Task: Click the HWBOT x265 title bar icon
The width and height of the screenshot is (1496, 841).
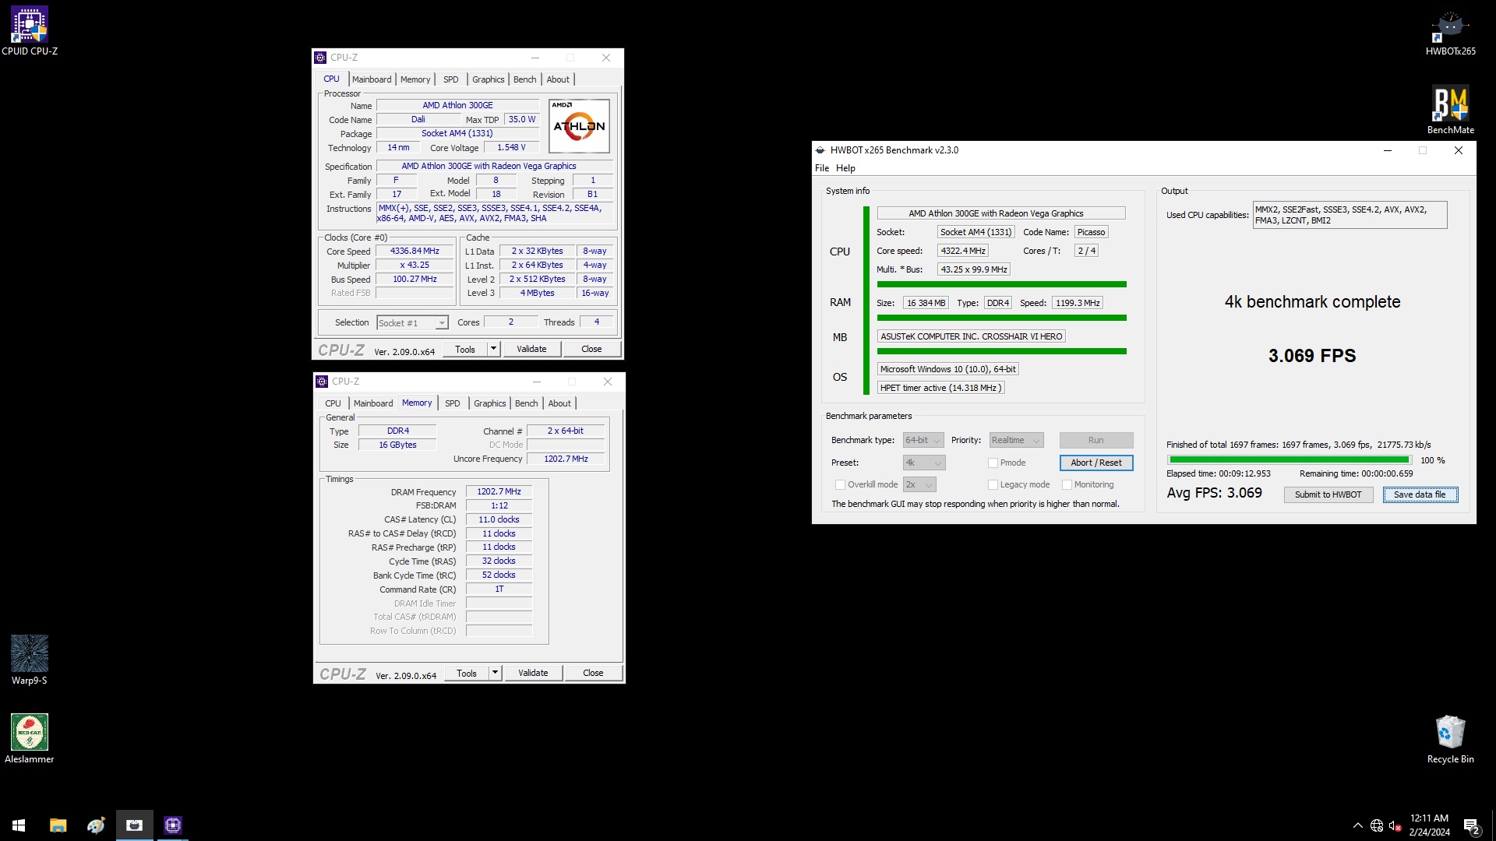Action: point(820,150)
